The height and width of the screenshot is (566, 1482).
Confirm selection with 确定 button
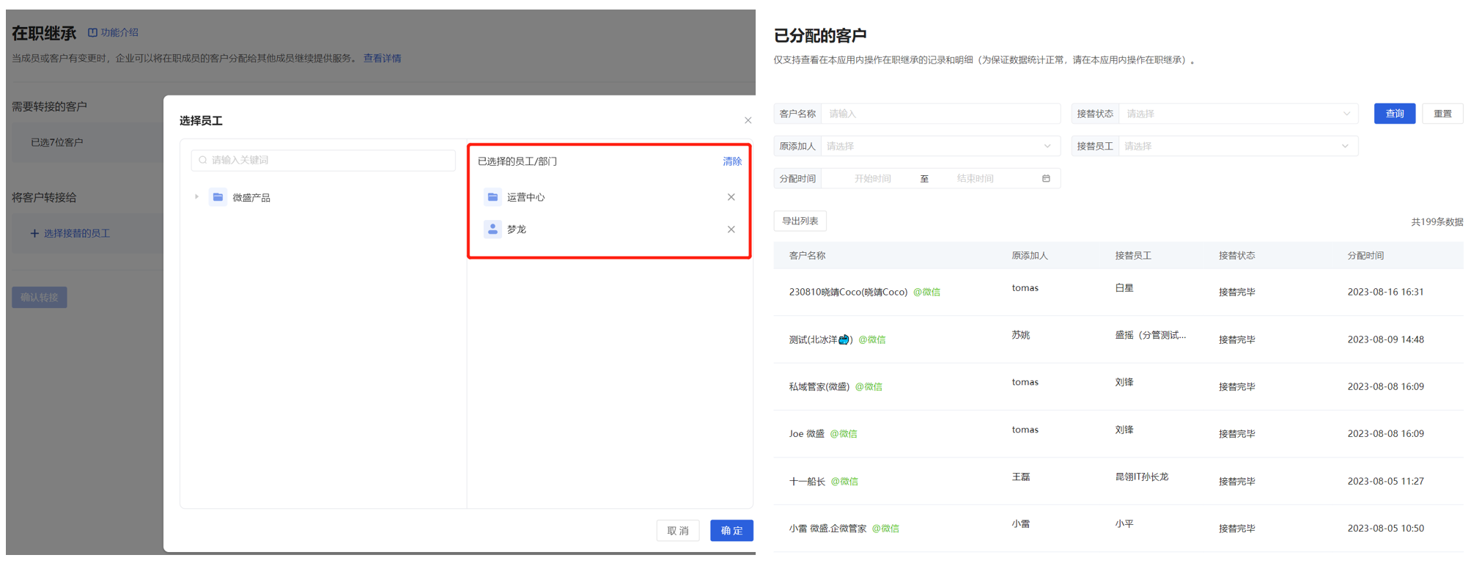[x=731, y=530]
